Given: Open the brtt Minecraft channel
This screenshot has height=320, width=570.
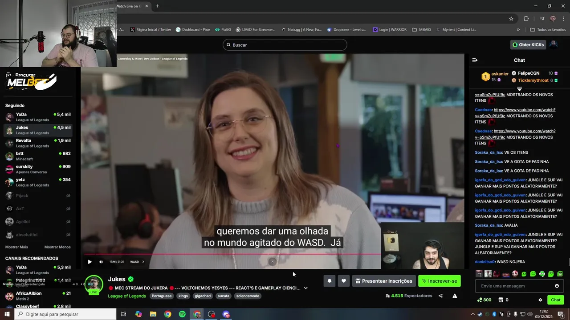Looking at the screenshot, I should [38, 156].
